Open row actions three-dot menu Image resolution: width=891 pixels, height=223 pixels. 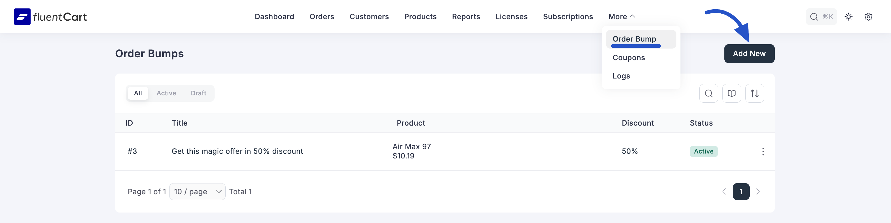click(763, 151)
